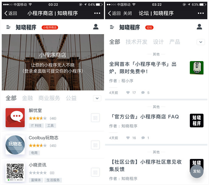209x185 pixels.
Task: Open the user profile icon on the 论坛 page
Action: coord(199,27)
